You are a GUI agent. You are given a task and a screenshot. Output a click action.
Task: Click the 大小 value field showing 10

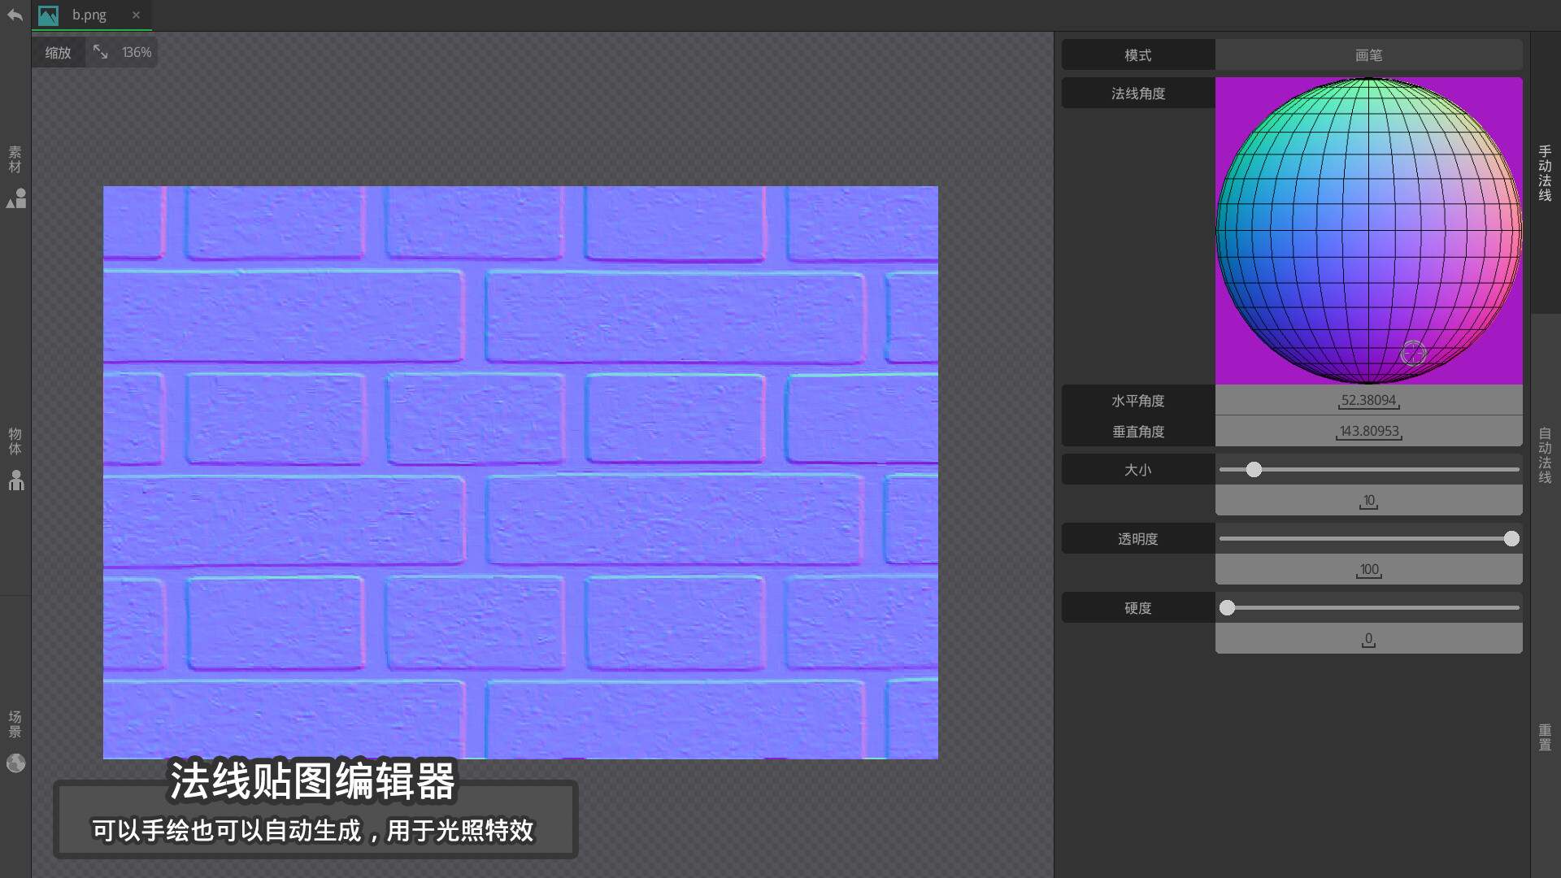click(1368, 501)
